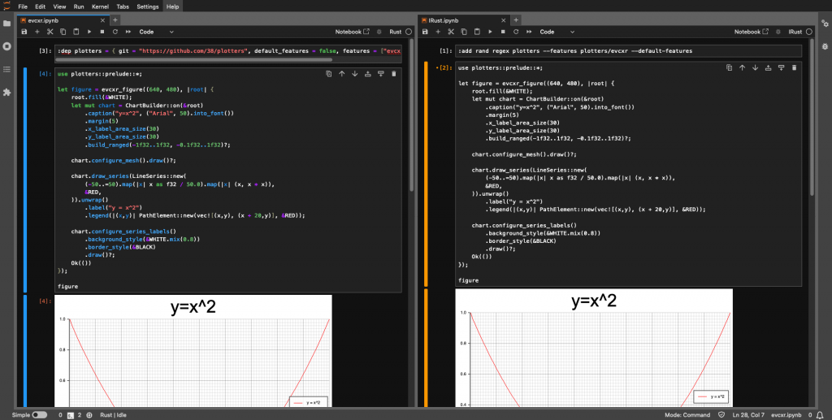Insert cell below cell [4] in evcxr.ipynb
832x420 pixels.
coord(380,74)
